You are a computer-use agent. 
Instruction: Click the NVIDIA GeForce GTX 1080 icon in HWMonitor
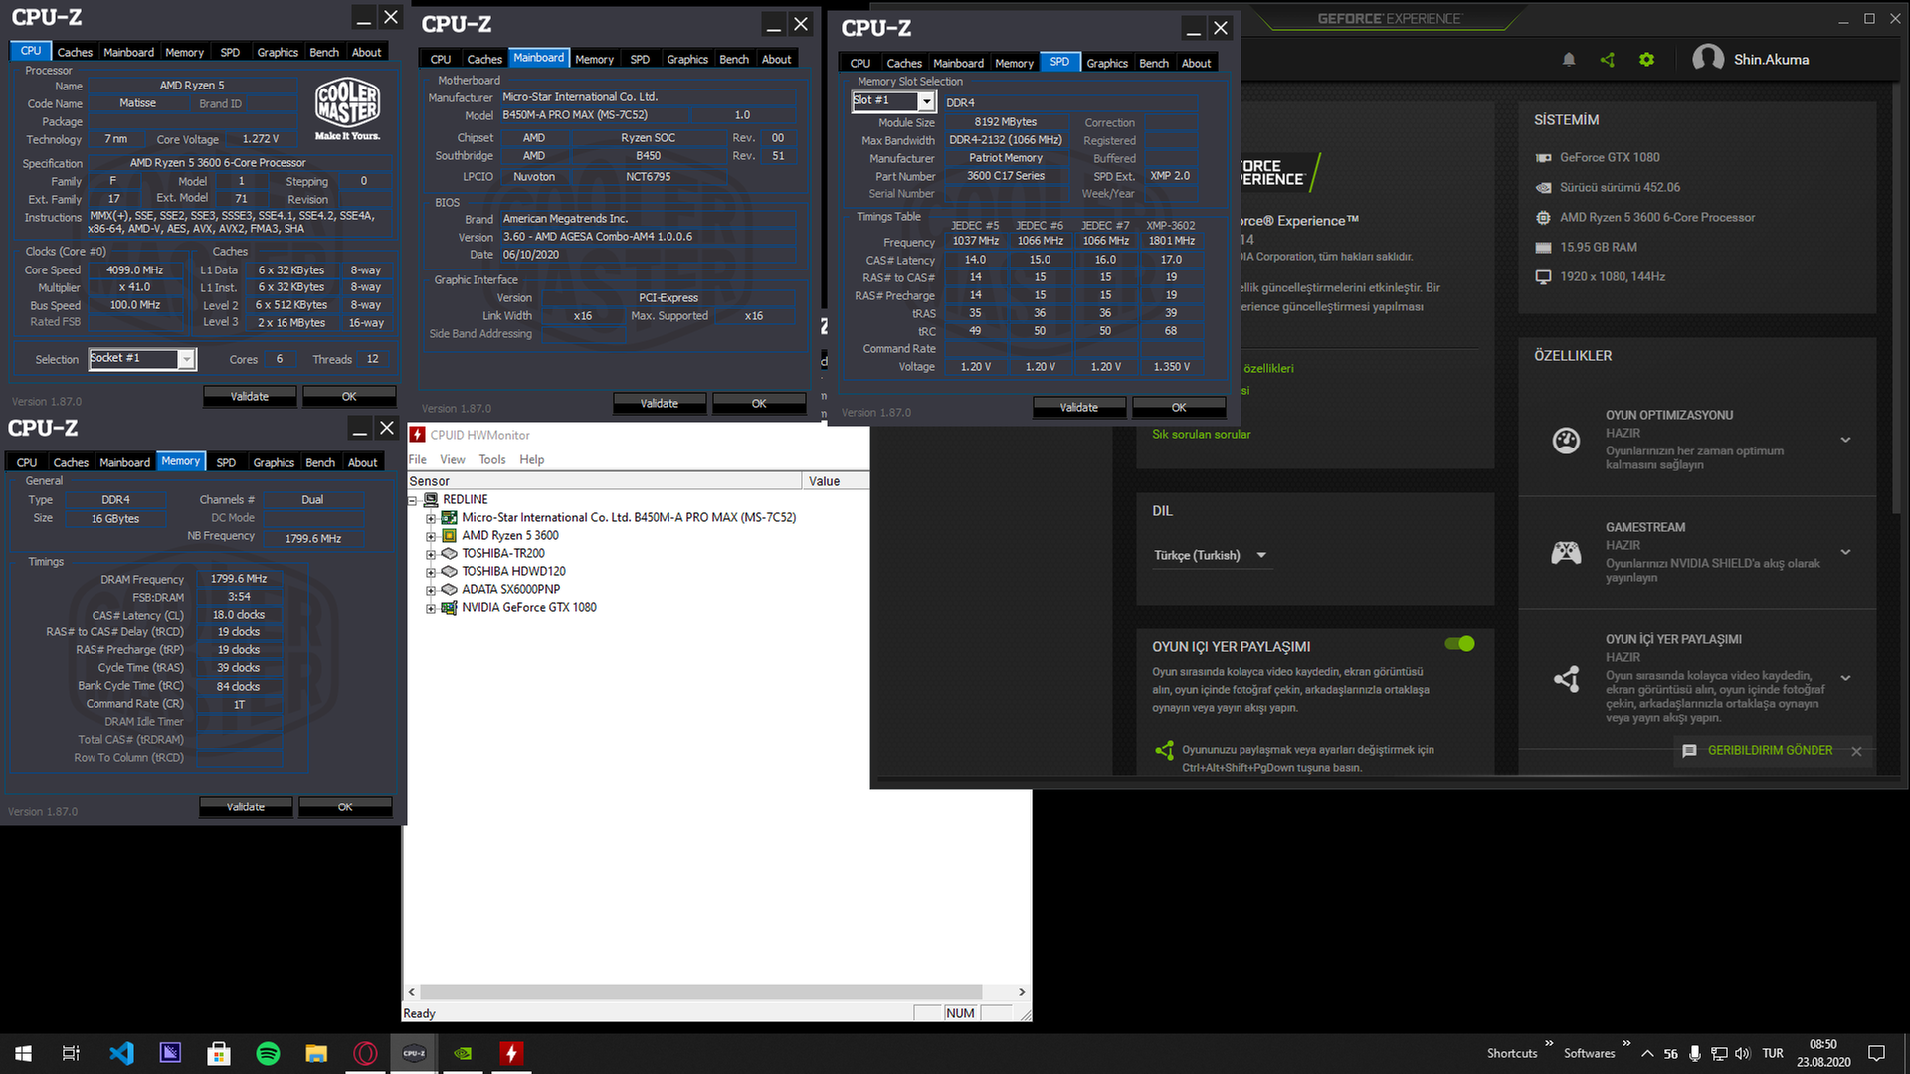(x=449, y=607)
